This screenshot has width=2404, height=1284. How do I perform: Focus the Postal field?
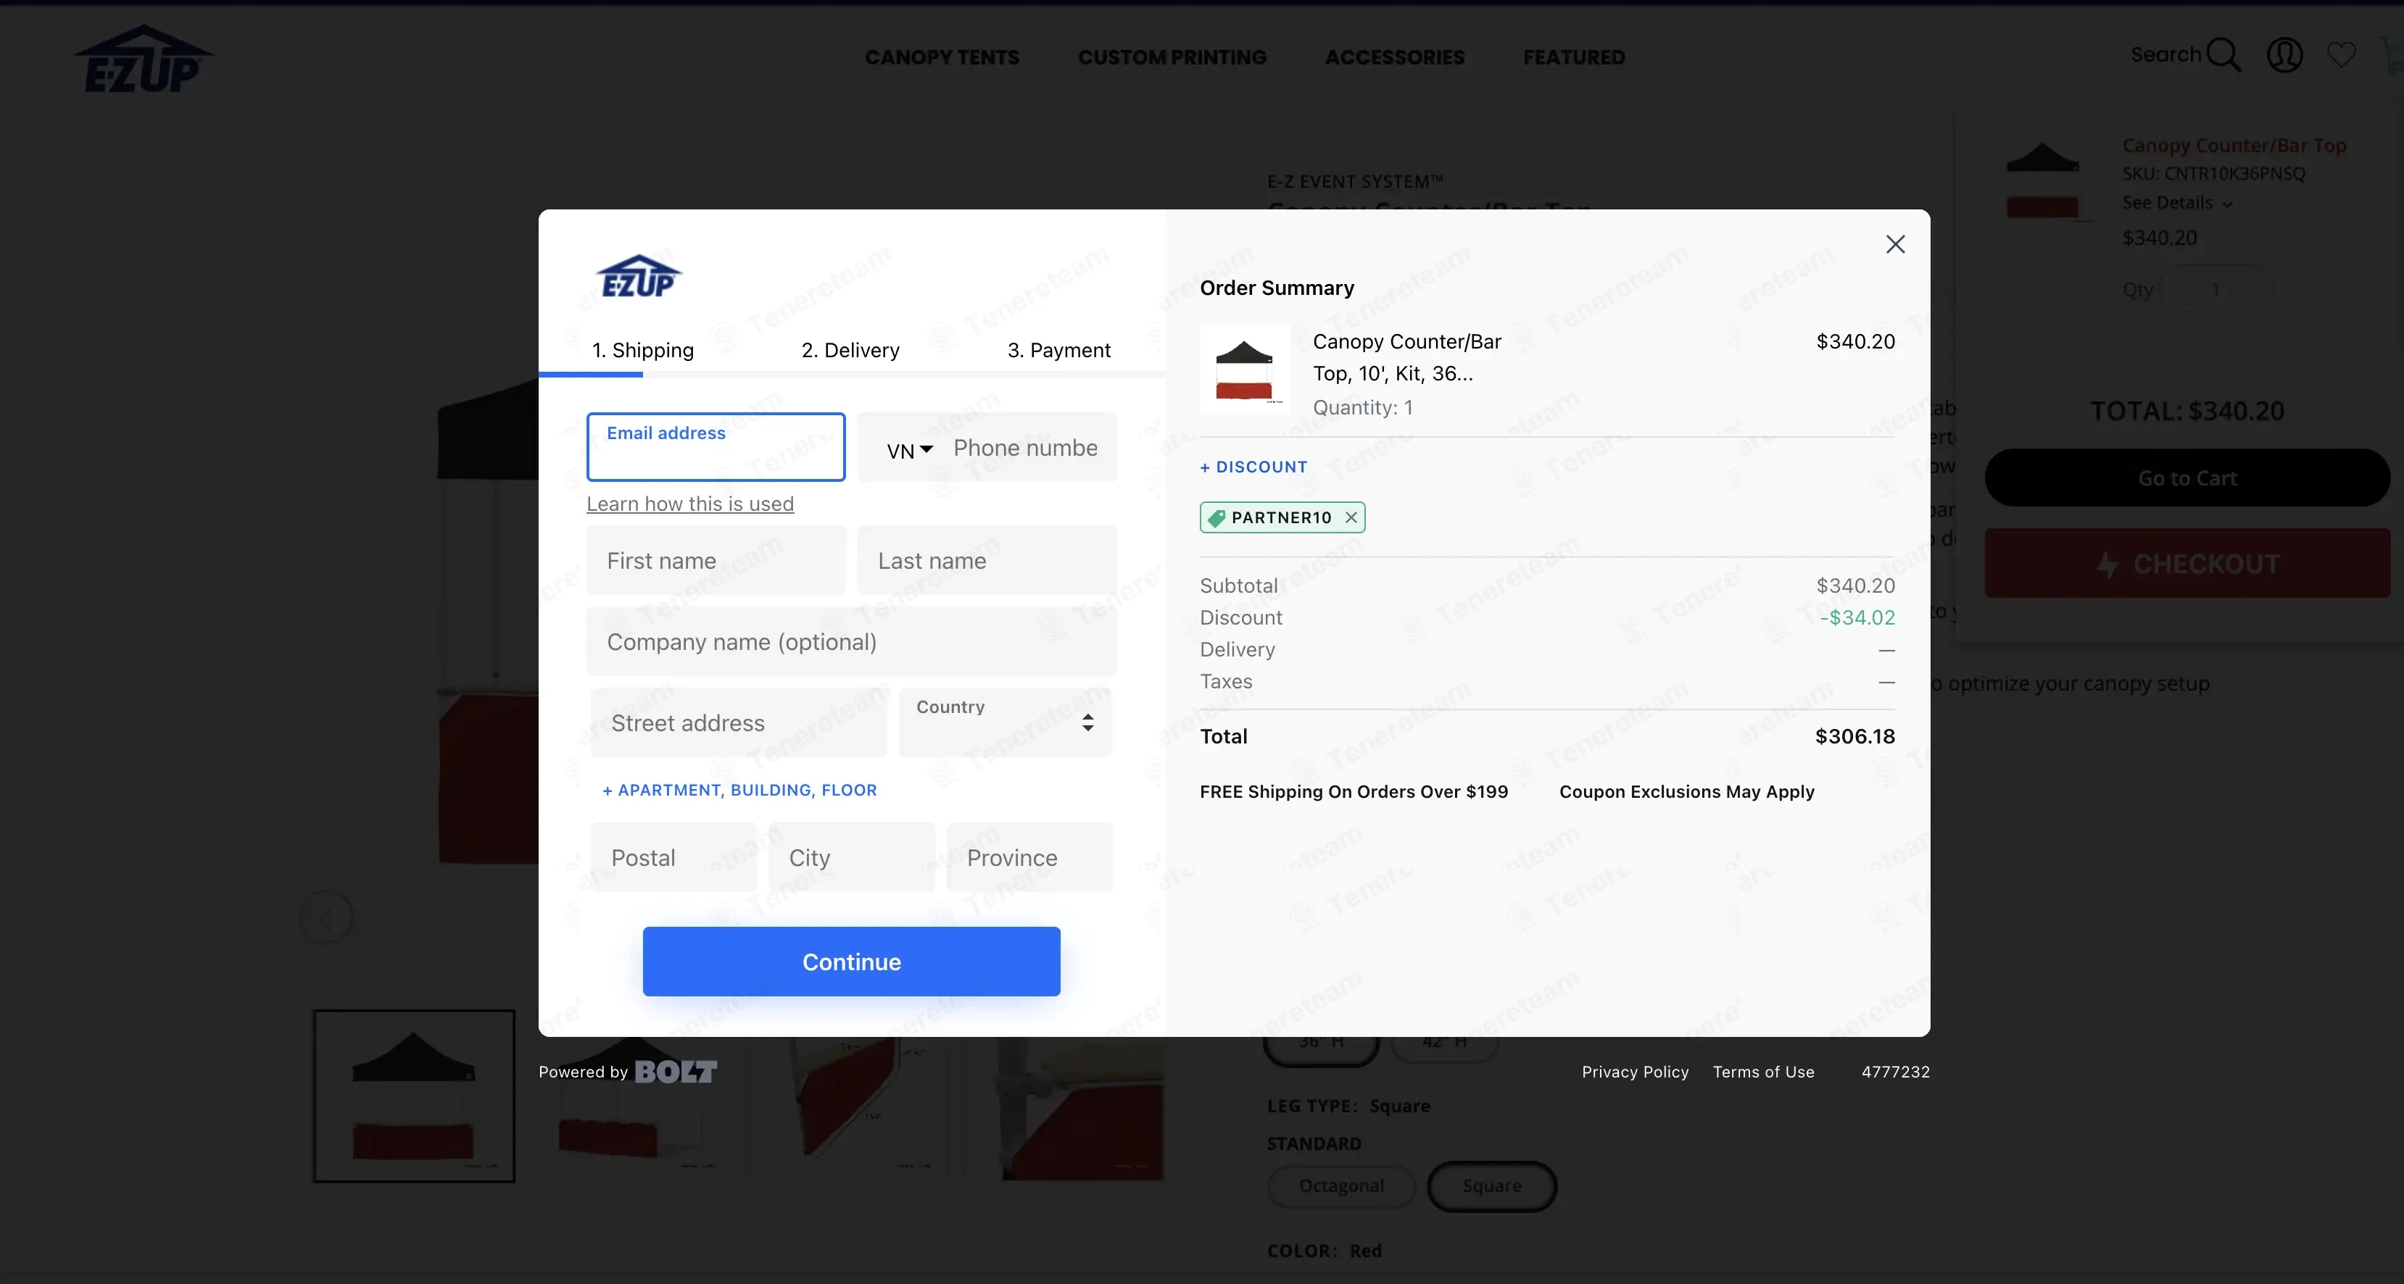click(x=673, y=857)
